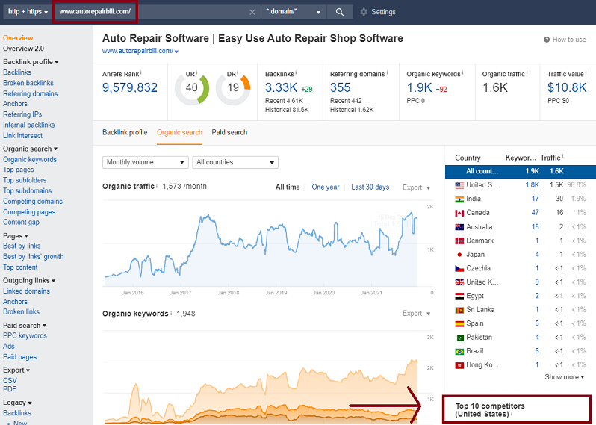This screenshot has width=596, height=425.
Task: Click the 1.9K organic keywords number
Action: pyautogui.click(x=419, y=88)
